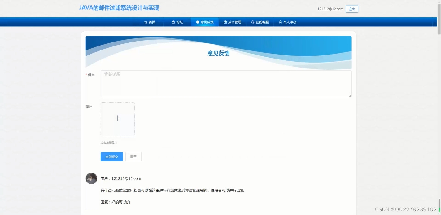Click the info icon on 意见反馈
The height and width of the screenshot is (215, 441).
(x=198, y=22)
